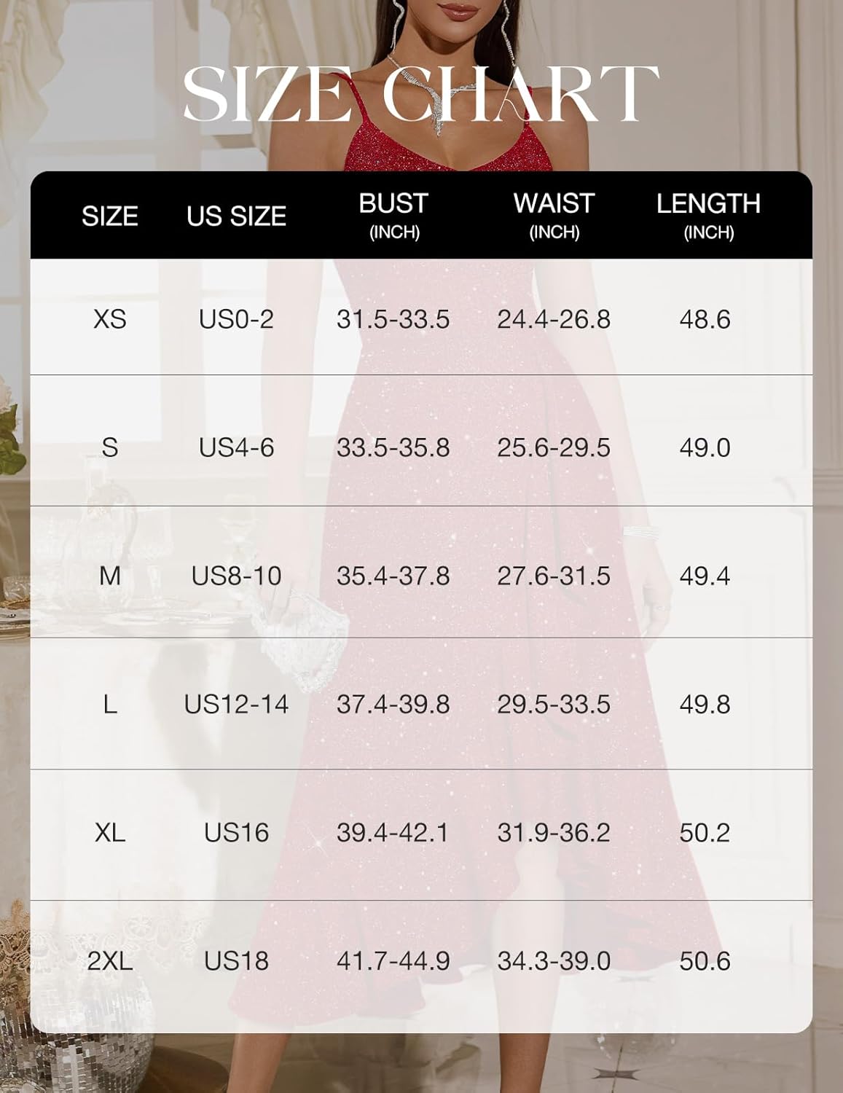Select the 2XL size row label
This screenshot has height=1093, width=843.
[x=110, y=960]
